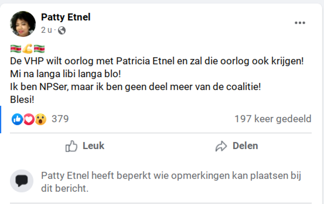The image size is (324, 204).
Task: Click the Patty Etnel author name
Action: pos(65,18)
